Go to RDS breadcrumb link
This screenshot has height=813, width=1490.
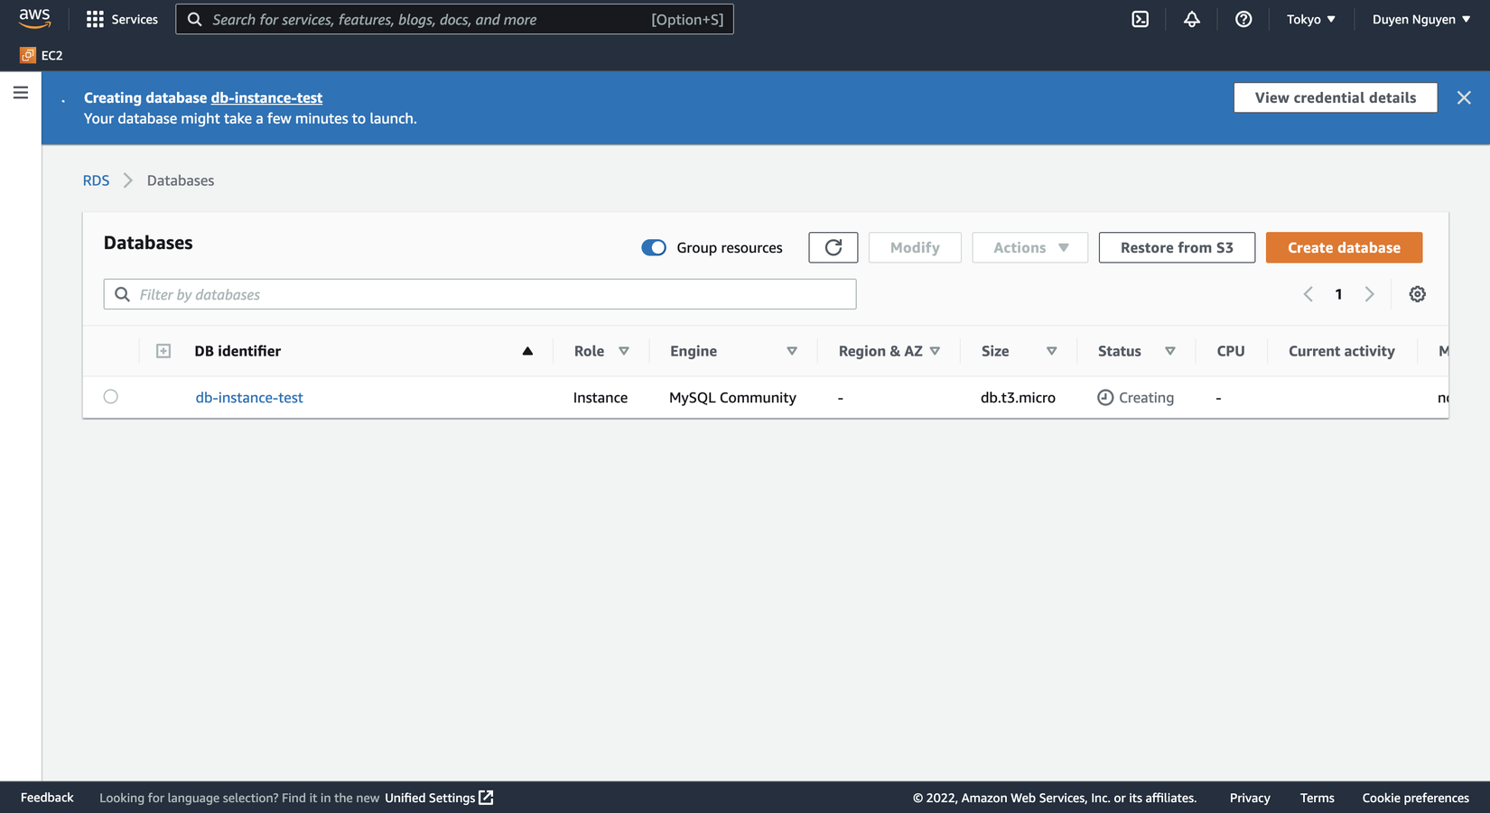pos(96,180)
